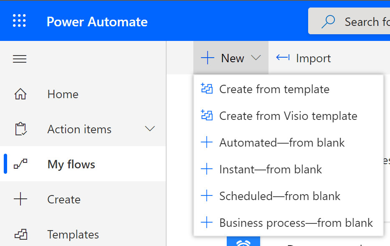This screenshot has width=390, height=246.
Task: Collapse the hamburger navigation menu
Action: point(20,59)
